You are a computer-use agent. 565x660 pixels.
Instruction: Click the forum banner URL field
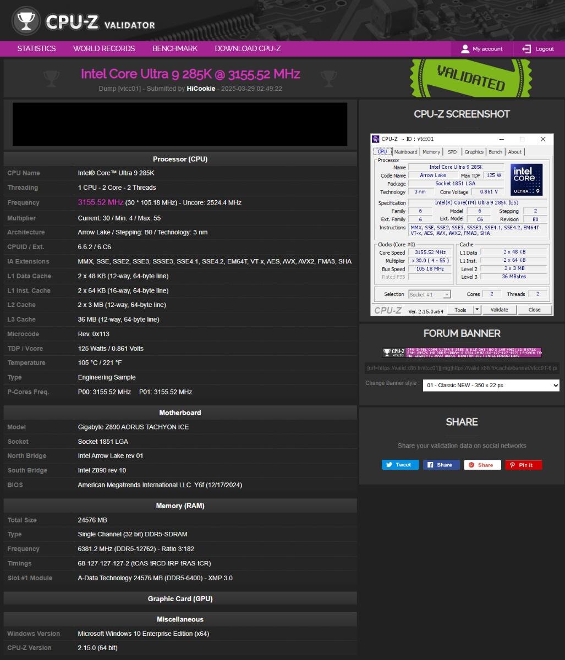462,367
